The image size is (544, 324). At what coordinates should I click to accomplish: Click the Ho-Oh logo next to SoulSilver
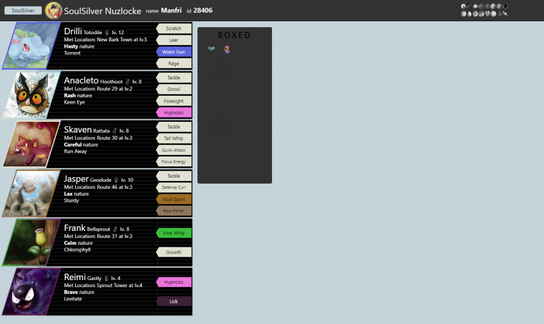pyautogui.click(x=53, y=10)
